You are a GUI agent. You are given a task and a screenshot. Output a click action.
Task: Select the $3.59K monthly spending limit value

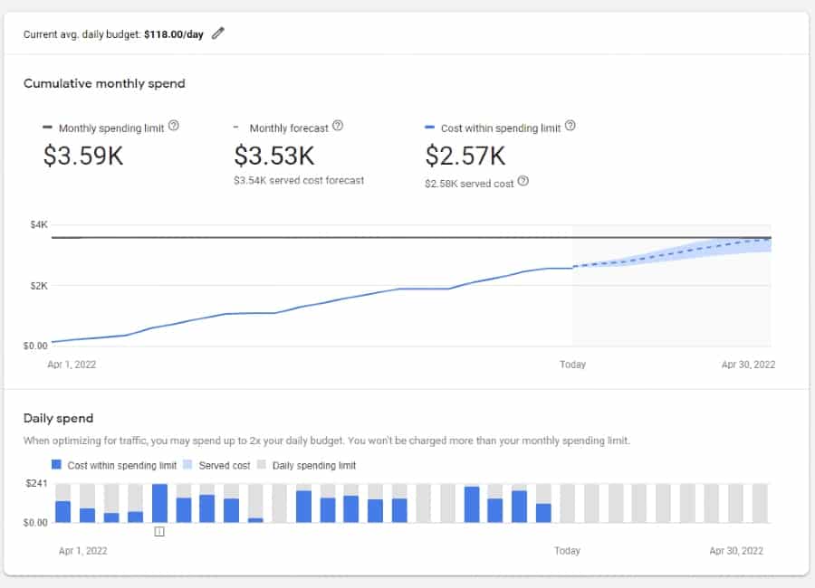(83, 156)
